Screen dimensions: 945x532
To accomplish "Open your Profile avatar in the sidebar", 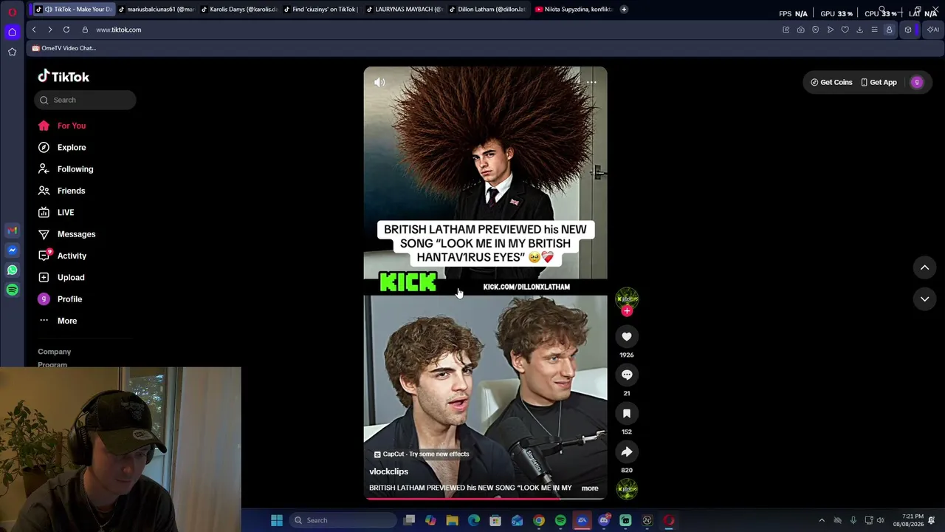I will 44,299.
